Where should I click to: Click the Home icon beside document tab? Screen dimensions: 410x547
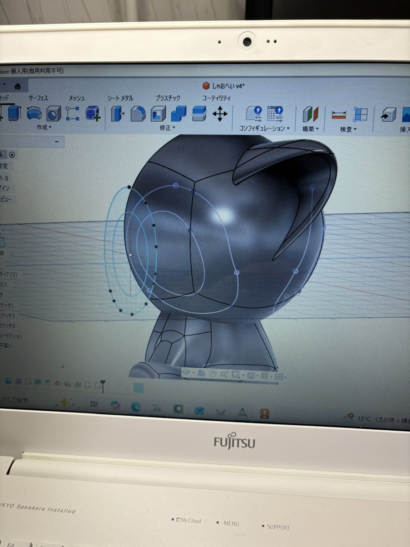(17, 86)
